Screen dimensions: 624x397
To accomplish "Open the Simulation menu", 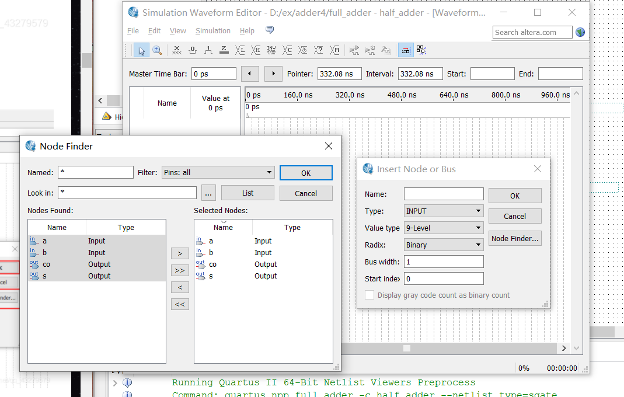I will [x=213, y=30].
